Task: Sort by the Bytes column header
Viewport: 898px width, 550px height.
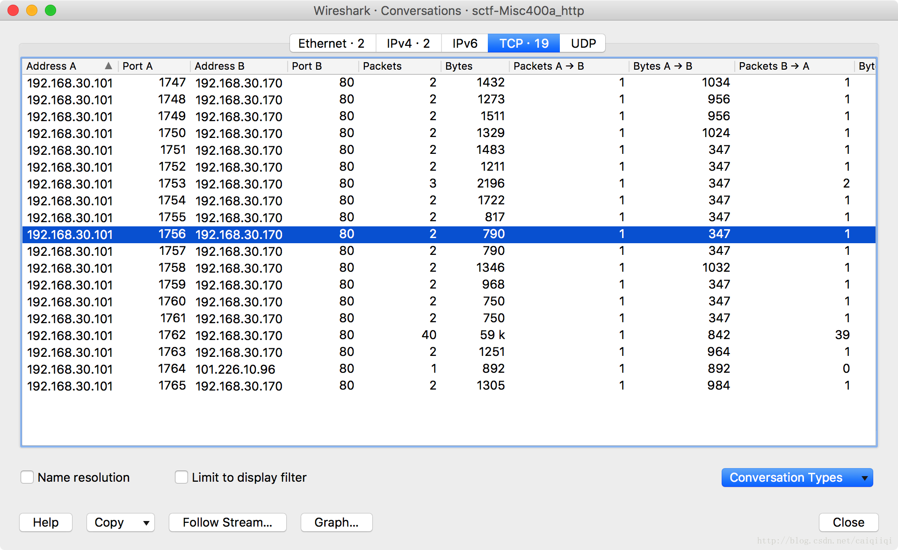Action: 475,66
